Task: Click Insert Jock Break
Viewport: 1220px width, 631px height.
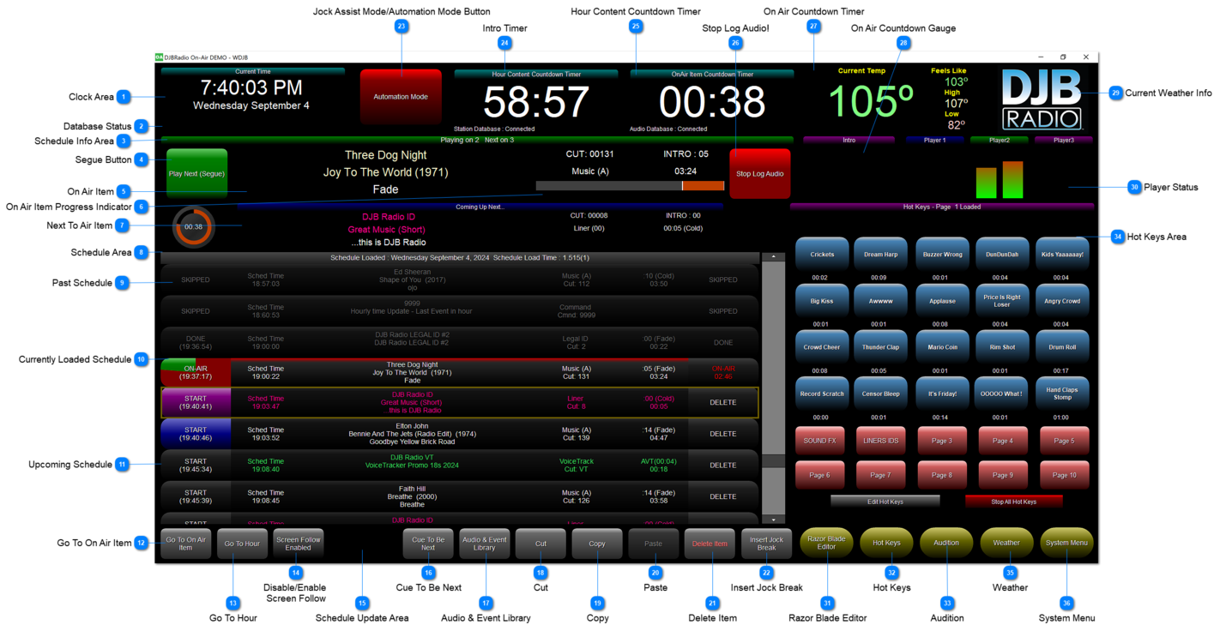Action: (766, 544)
